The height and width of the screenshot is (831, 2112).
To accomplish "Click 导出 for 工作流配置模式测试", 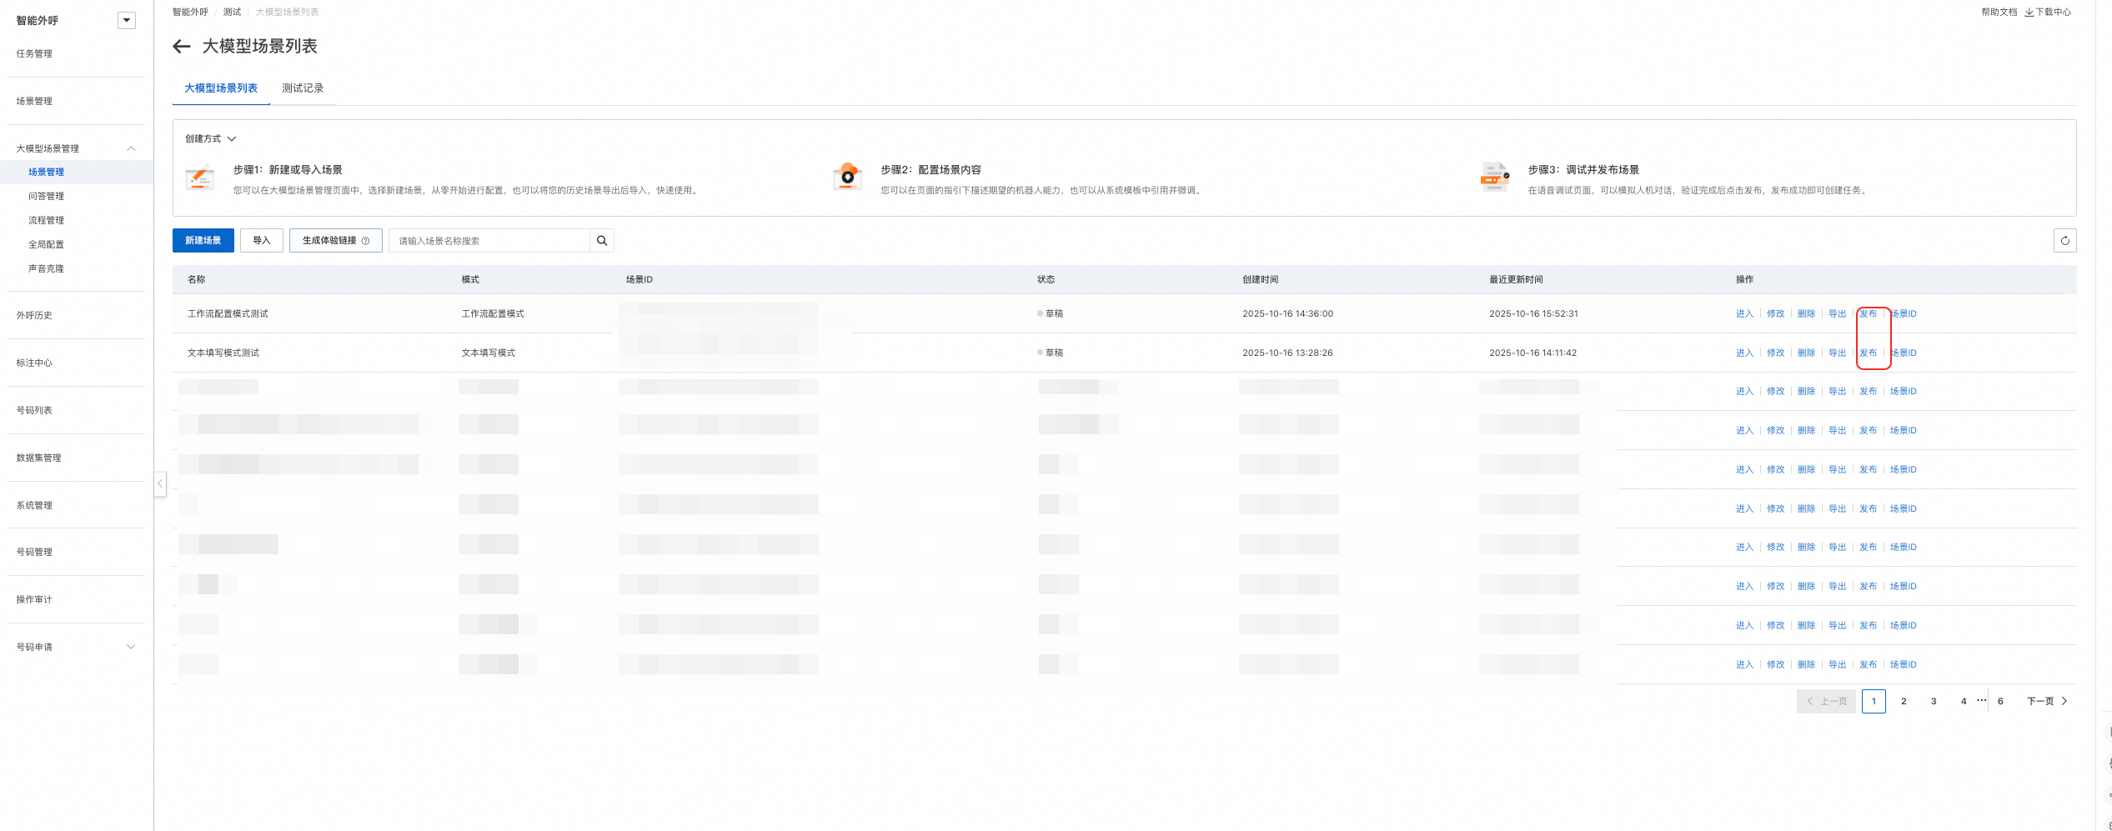I will pyautogui.click(x=1837, y=313).
